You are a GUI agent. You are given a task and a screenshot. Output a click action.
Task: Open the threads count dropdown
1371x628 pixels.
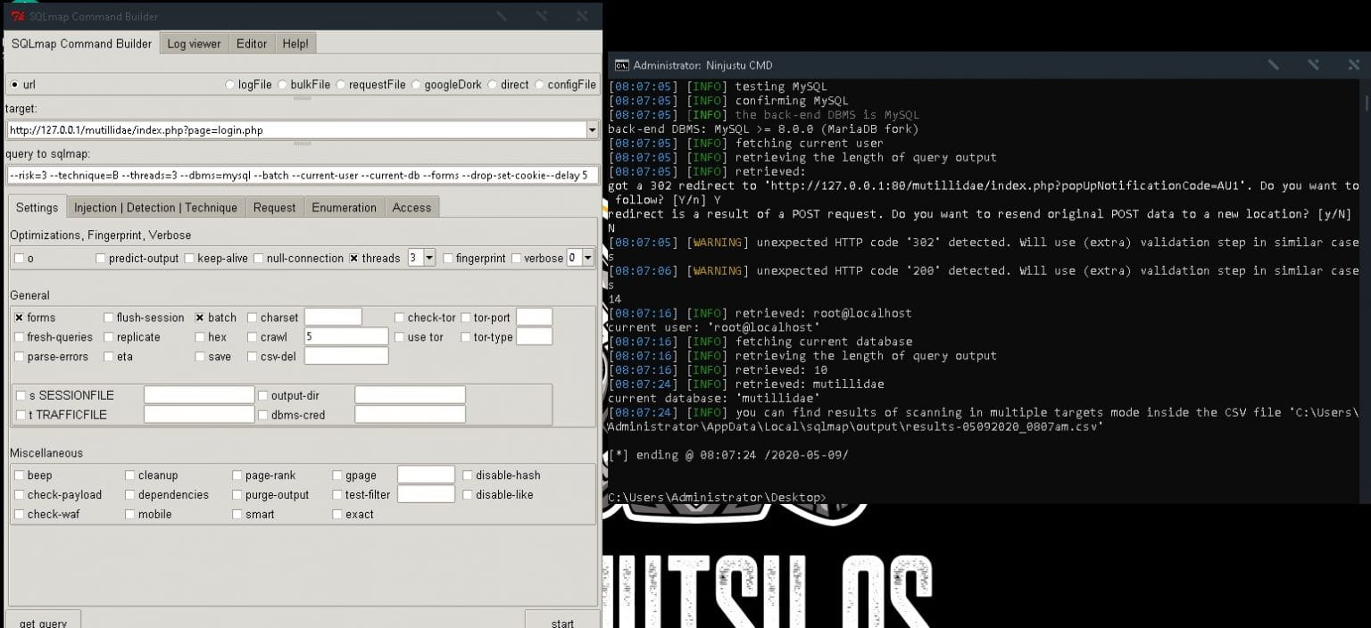[428, 259]
